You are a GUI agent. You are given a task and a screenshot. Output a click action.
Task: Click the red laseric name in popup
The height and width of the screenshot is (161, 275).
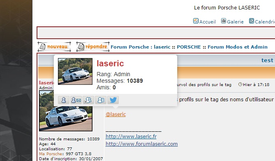coord(110,63)
